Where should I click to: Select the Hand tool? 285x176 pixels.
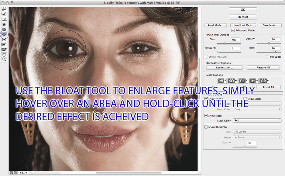(x=4, y=55)
